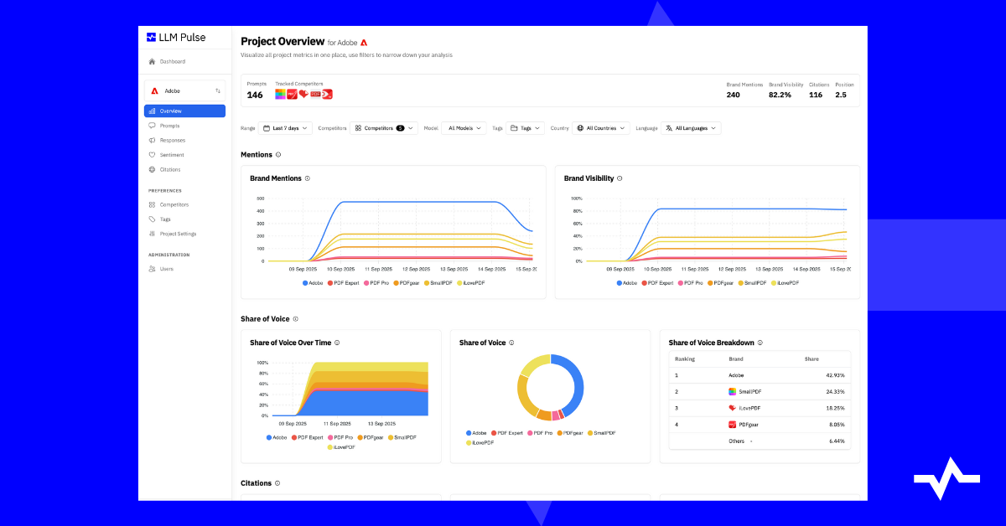Toggle Adobe series in Brand Mentions legend

click(313, 283)
